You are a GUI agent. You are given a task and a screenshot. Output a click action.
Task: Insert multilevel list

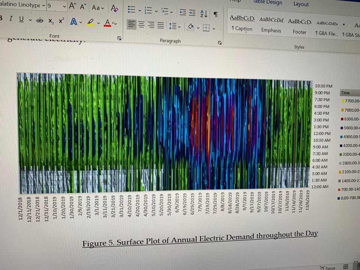click(x=165, y=11)
